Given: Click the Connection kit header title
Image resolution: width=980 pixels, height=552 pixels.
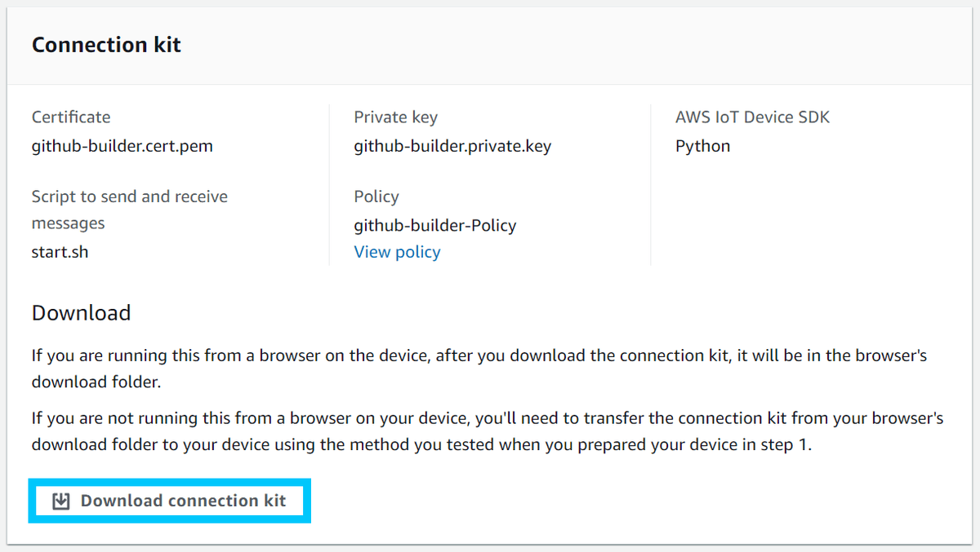Looking at the screenshot, I should 106,45.
